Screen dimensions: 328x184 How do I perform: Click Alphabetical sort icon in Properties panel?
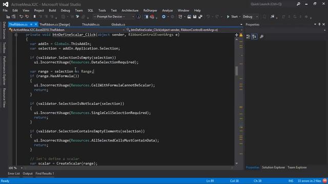coord(254,37)
